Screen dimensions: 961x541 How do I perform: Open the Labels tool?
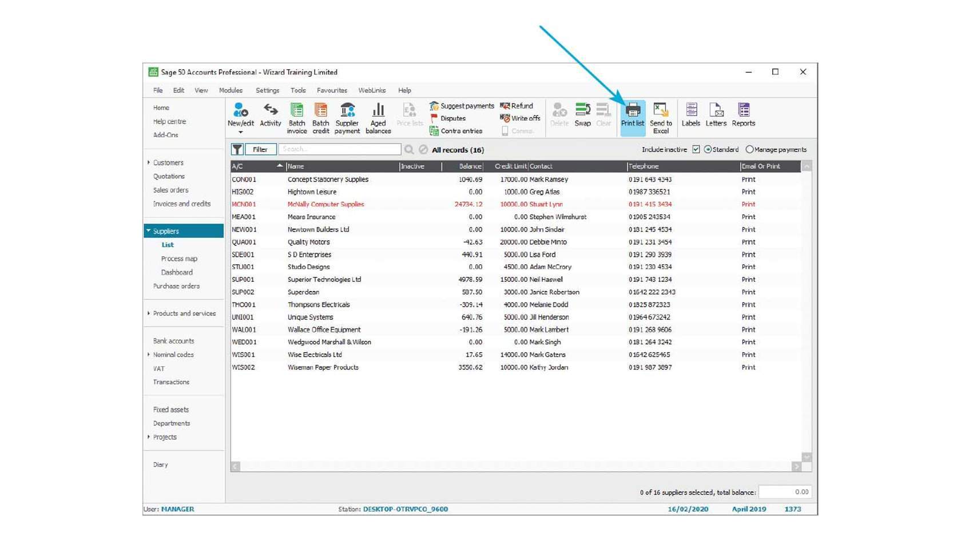click(691, 115)
